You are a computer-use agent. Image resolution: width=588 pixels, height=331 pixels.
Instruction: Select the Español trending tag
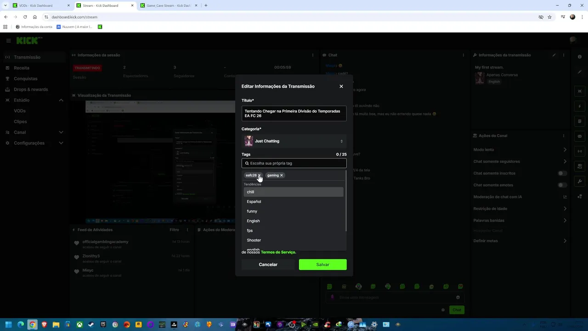pyautogui.click(x=293, y=201)
